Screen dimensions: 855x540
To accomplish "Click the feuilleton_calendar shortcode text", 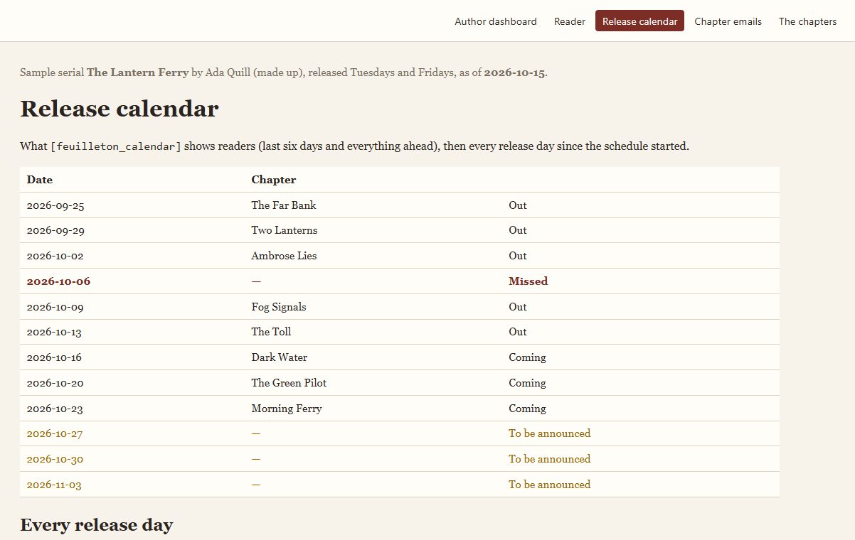I will point(116,146).
